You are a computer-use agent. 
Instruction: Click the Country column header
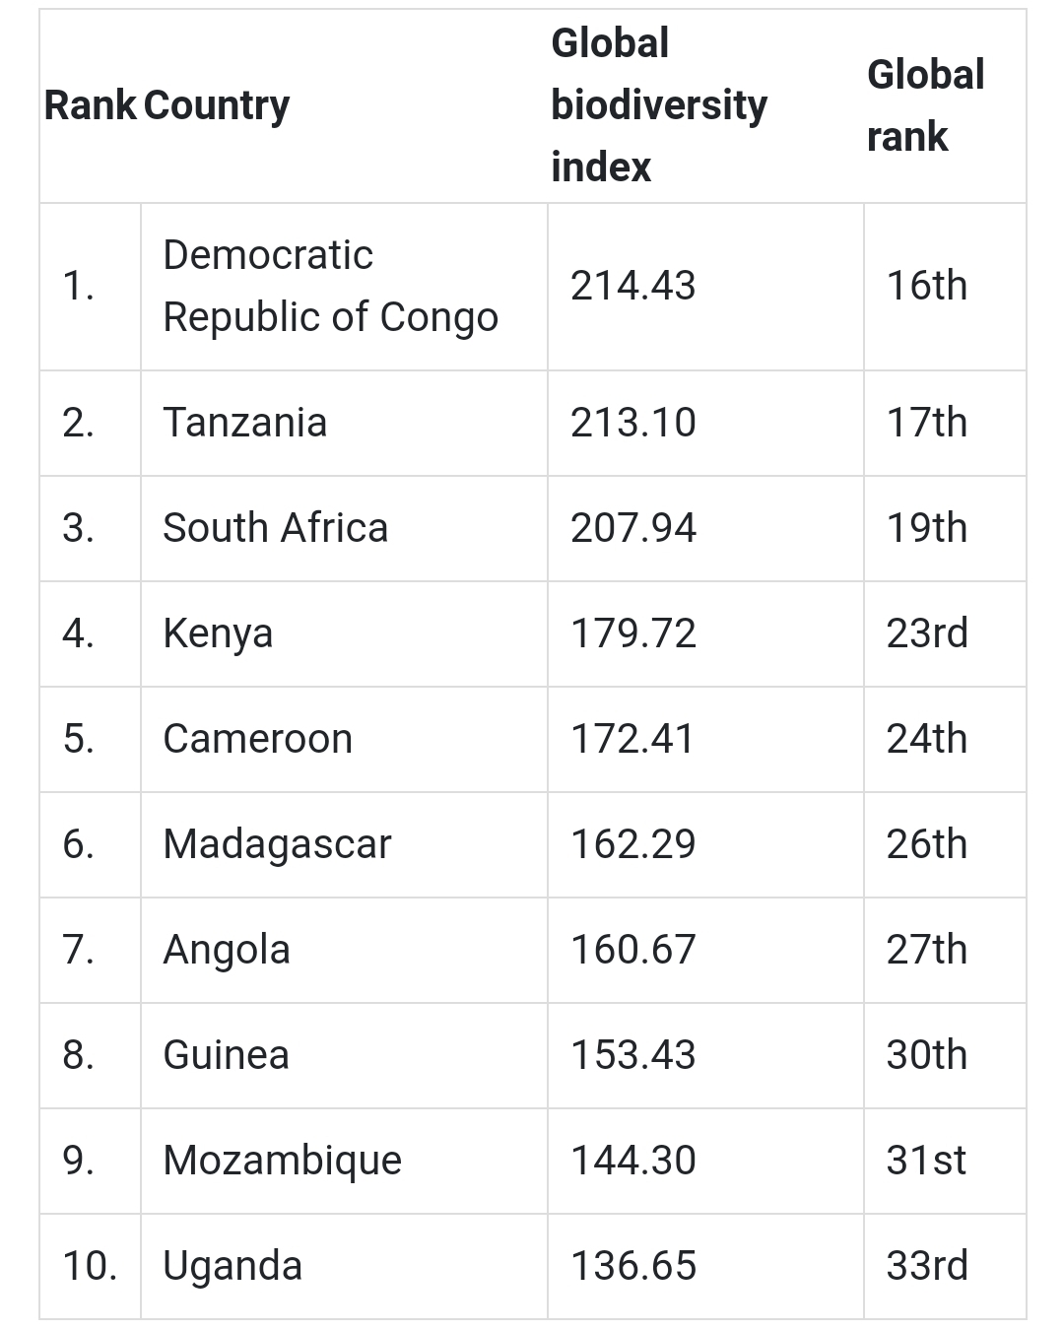pos(217,105)
